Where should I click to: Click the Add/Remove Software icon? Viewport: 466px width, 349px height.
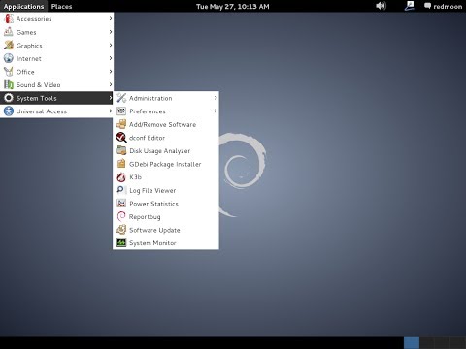click(121, 124)
